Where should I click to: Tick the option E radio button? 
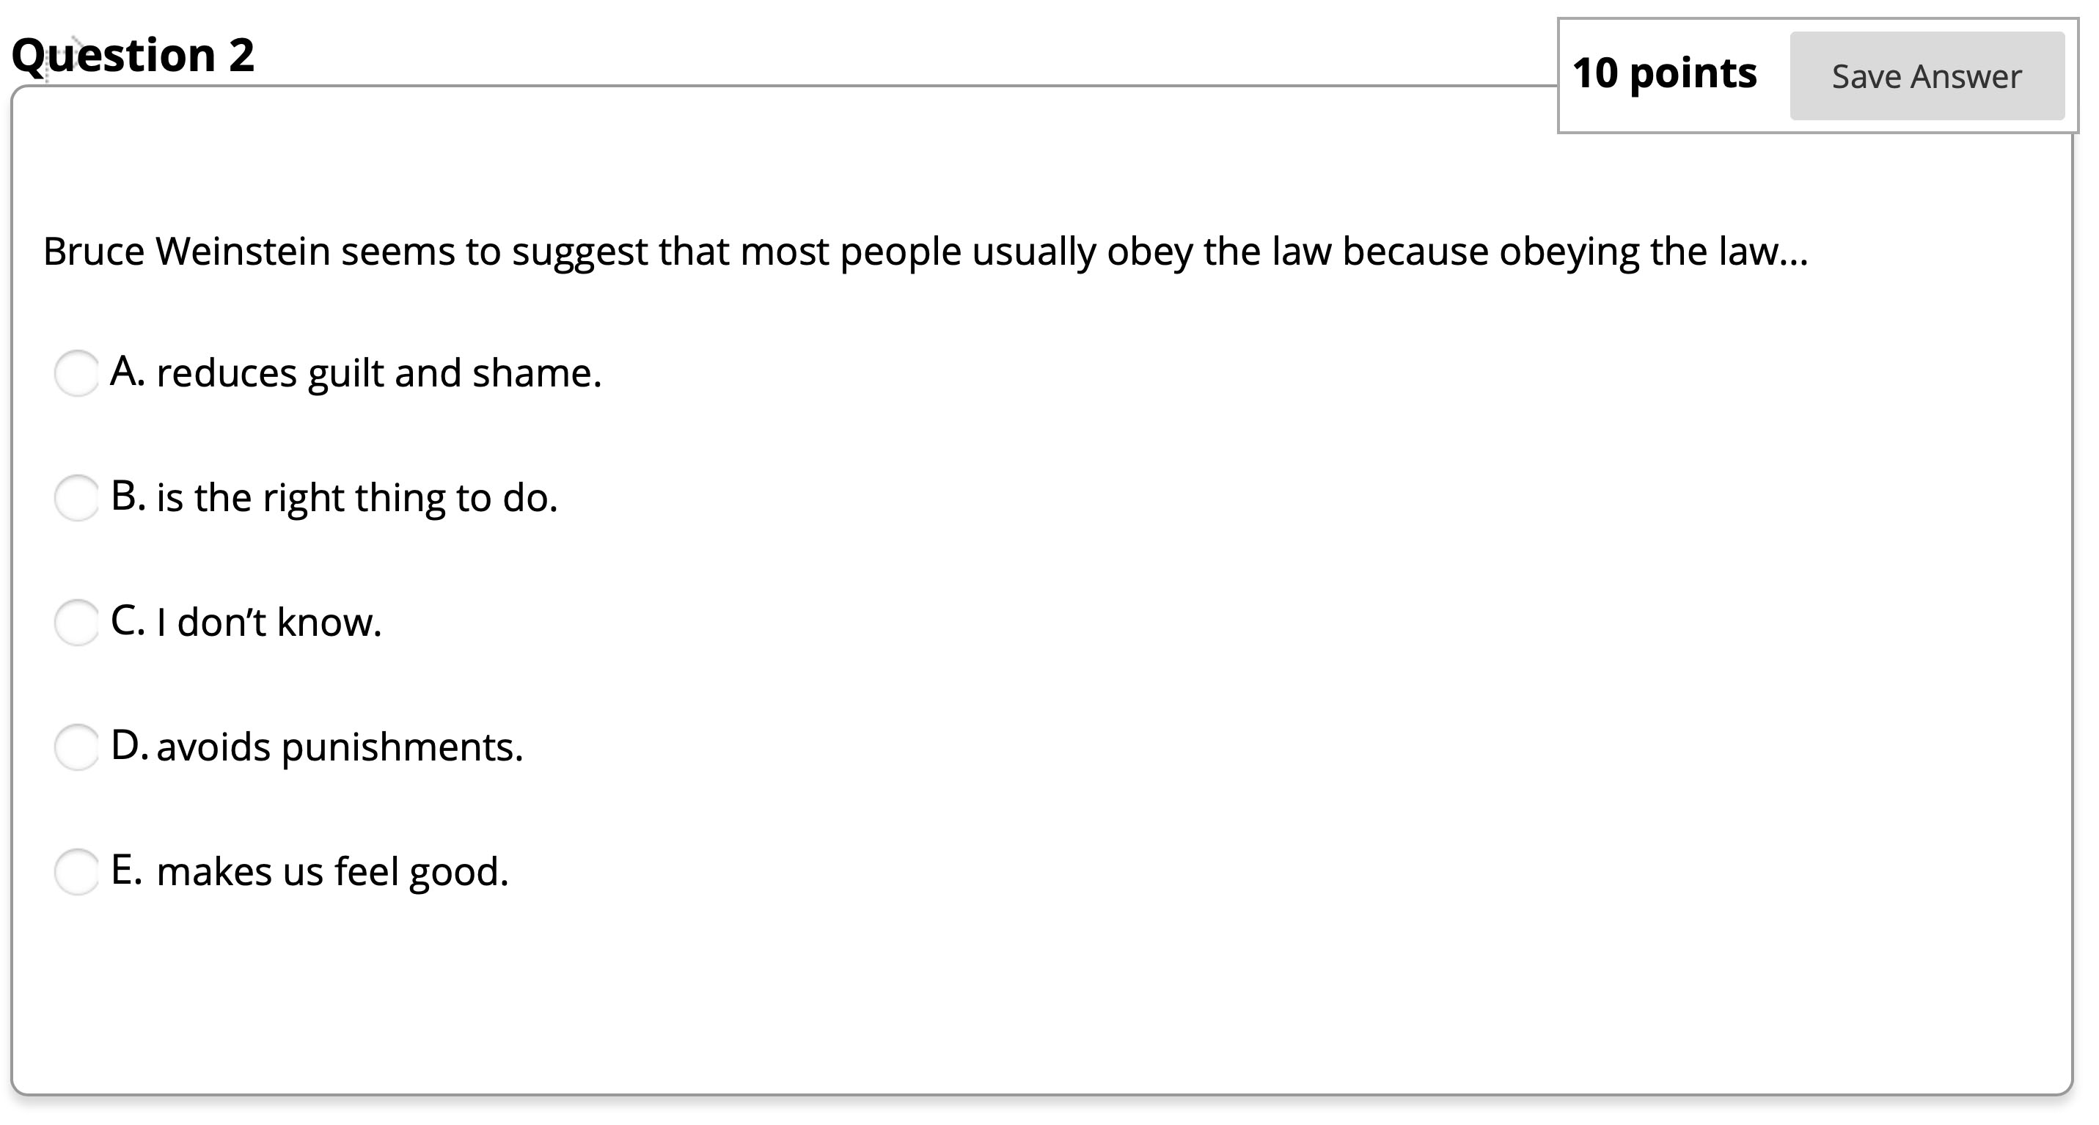point(76,873)
